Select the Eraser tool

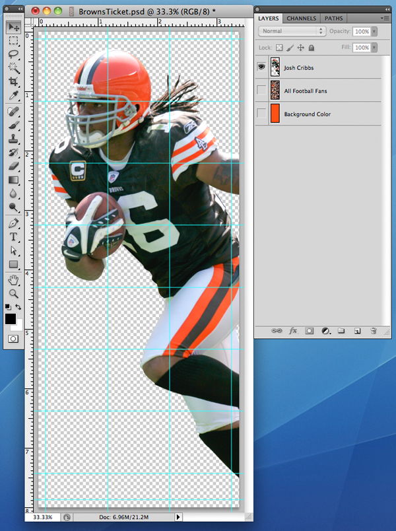pyautogui.click(x=14, y=166)
